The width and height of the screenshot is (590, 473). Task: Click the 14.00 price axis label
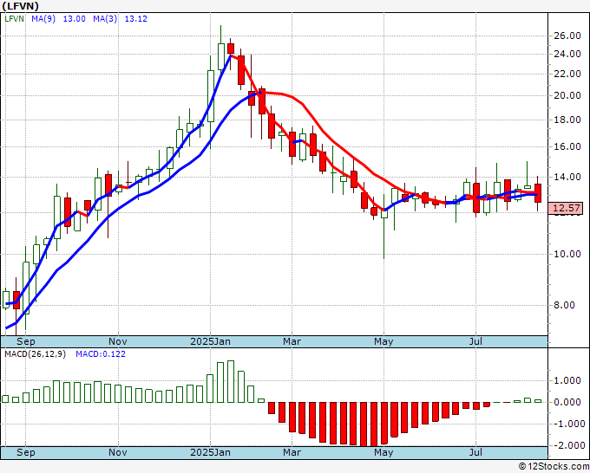[x=567, y=177]
